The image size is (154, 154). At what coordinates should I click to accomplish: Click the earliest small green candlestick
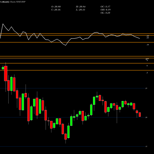point(3,68)
